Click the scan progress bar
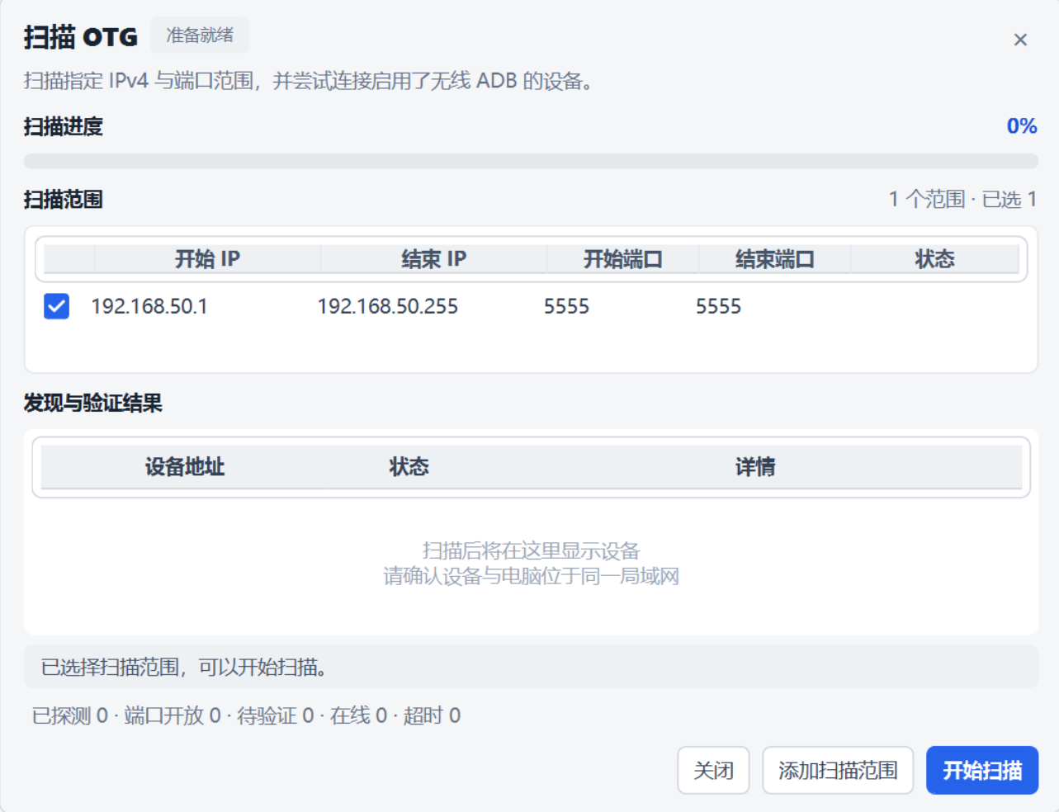Image resolution: width=1059 pixels, height=812 pixels. (531, 161)
